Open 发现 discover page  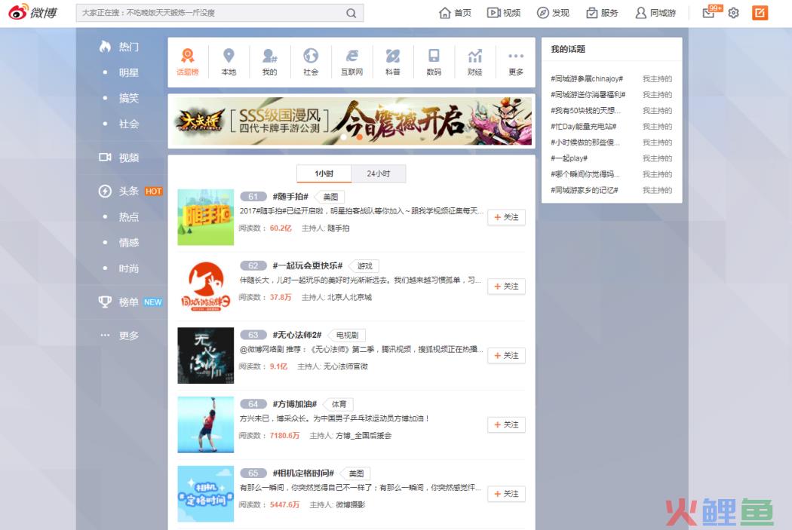553,13
